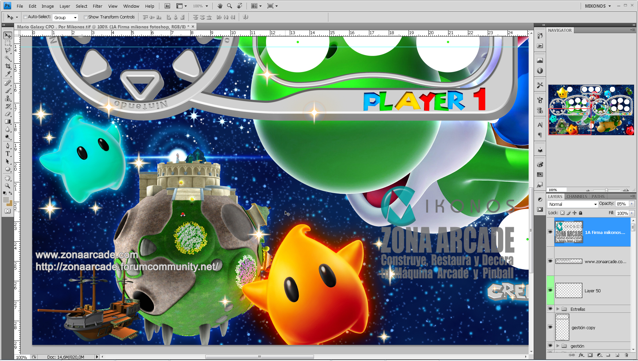Open the Window menu
Screen dimensions: 638x361
click(x=131, y=6)
